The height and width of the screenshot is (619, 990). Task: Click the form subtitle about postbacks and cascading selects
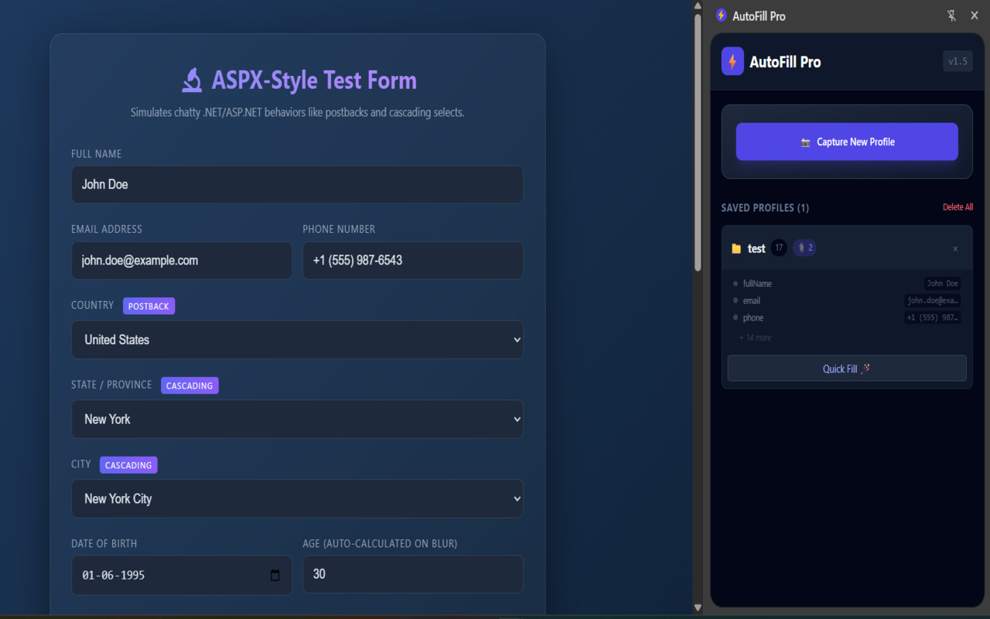[297, 112]
